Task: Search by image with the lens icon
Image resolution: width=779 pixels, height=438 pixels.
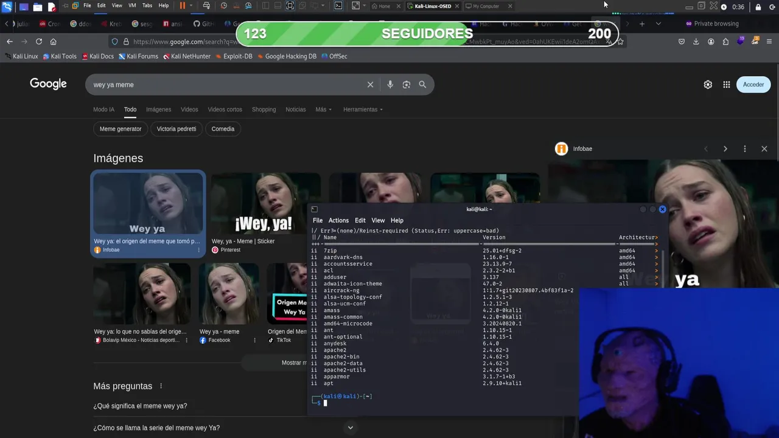Action: click(407, 85)
